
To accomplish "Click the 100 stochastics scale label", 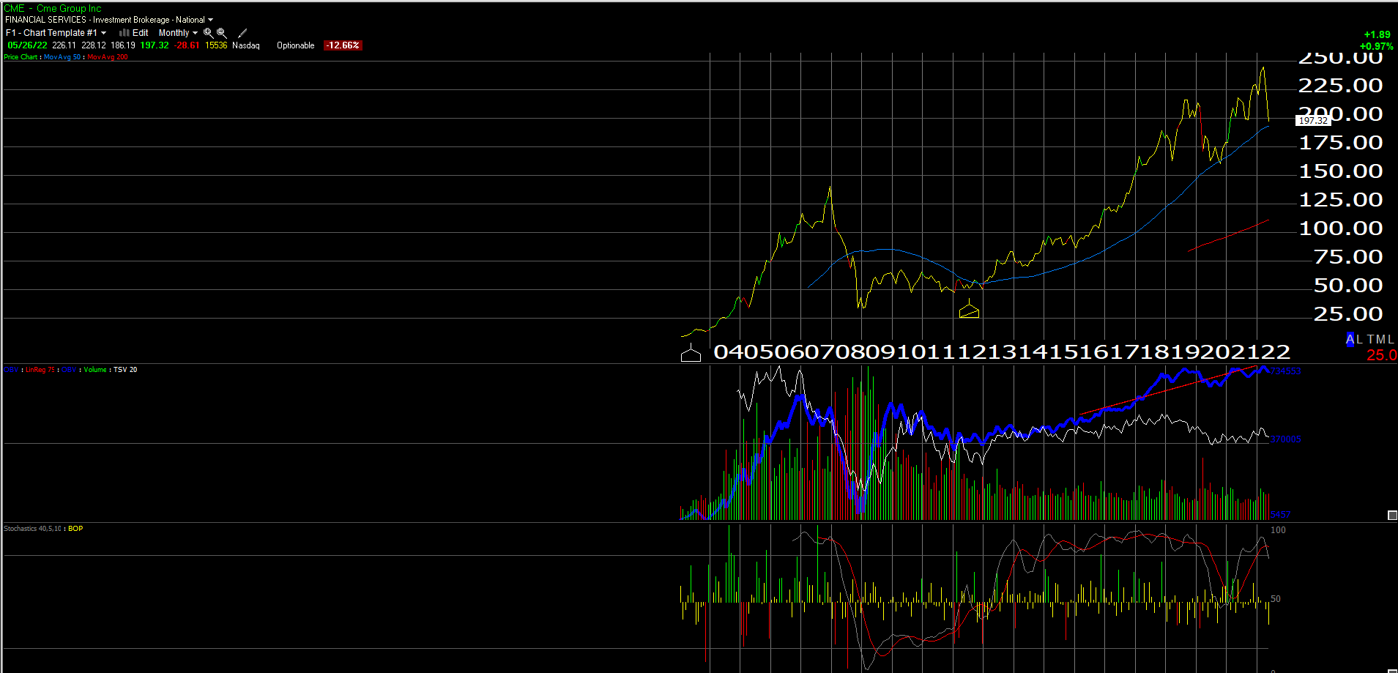I will coord(1278,530).
